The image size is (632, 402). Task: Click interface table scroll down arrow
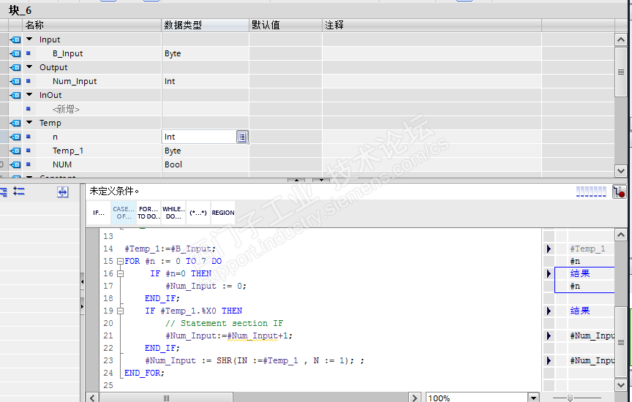[x=621, y=170]
